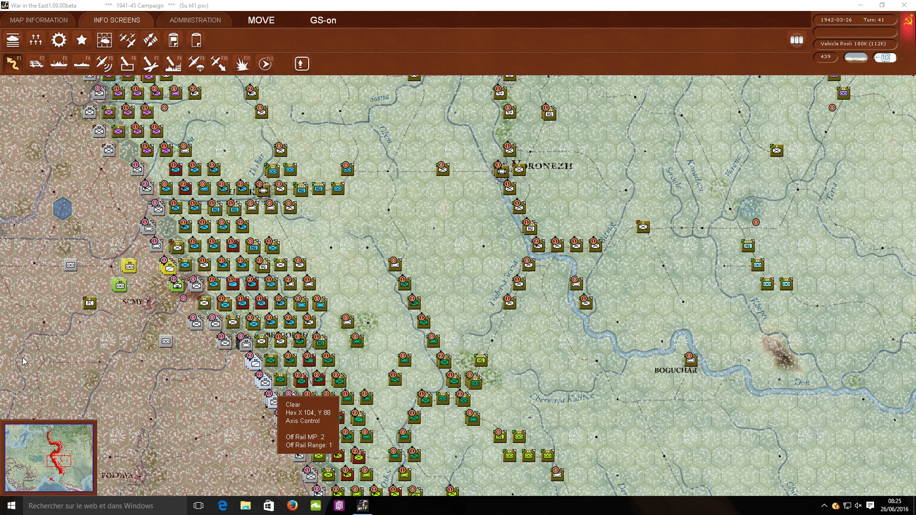
Task: Open the victory star screen
Action: coord(82,40)
